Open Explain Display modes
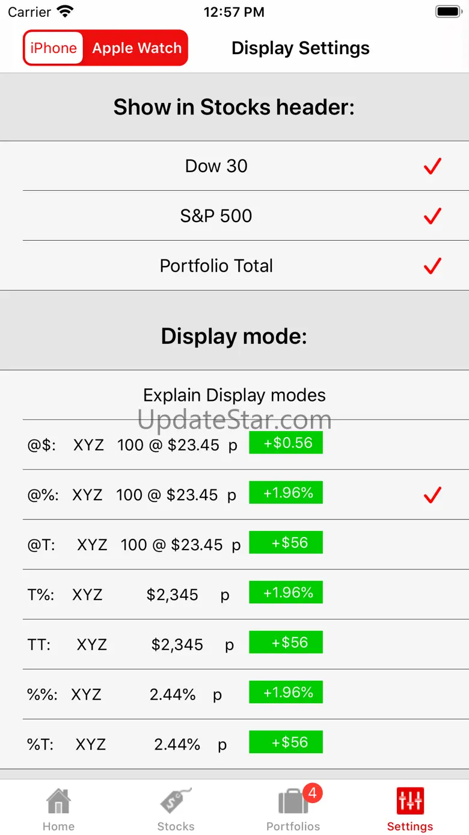Viewport: 469px width, 835px height. [x=234, y=395]
